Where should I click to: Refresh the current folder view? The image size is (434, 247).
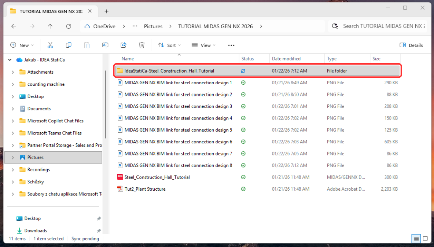68,26
